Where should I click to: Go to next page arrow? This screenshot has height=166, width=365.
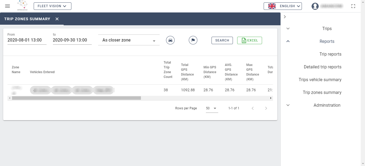click(x=266, y=108)
